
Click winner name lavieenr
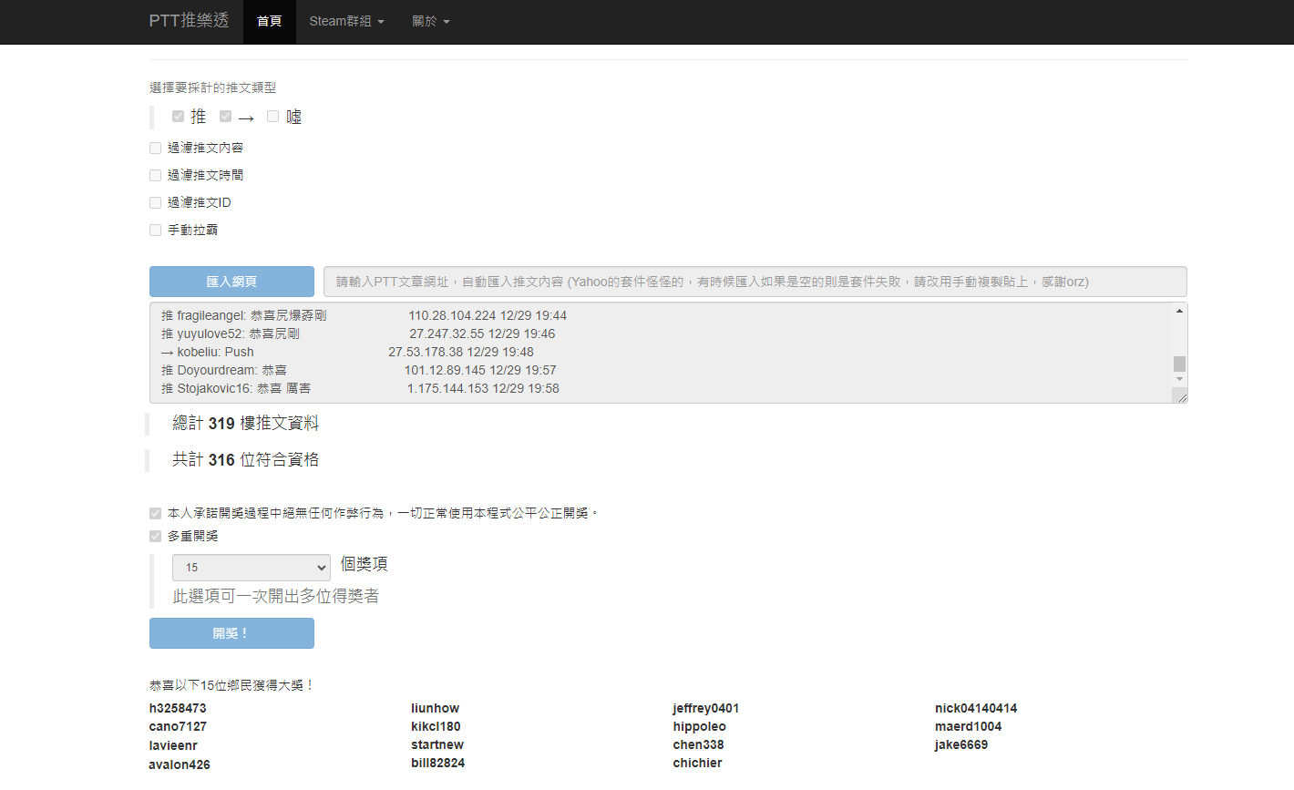[x=173, y=745]
